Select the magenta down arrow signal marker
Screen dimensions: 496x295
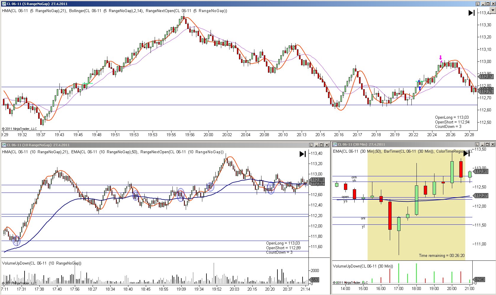pyautogui.click(x=441, y=58)
